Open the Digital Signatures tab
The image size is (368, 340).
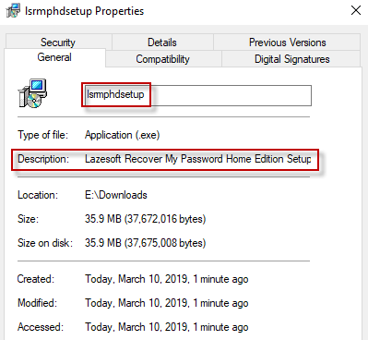tap(291, 59)
